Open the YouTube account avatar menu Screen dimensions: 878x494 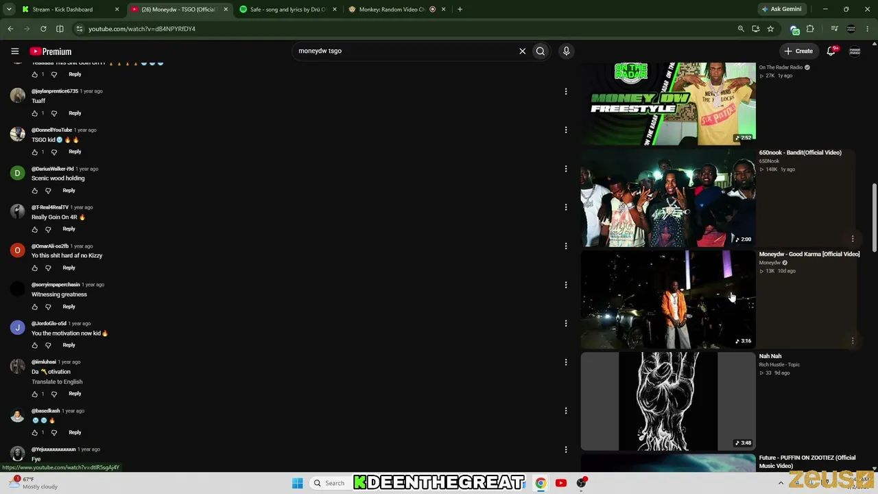pos(855,51)
